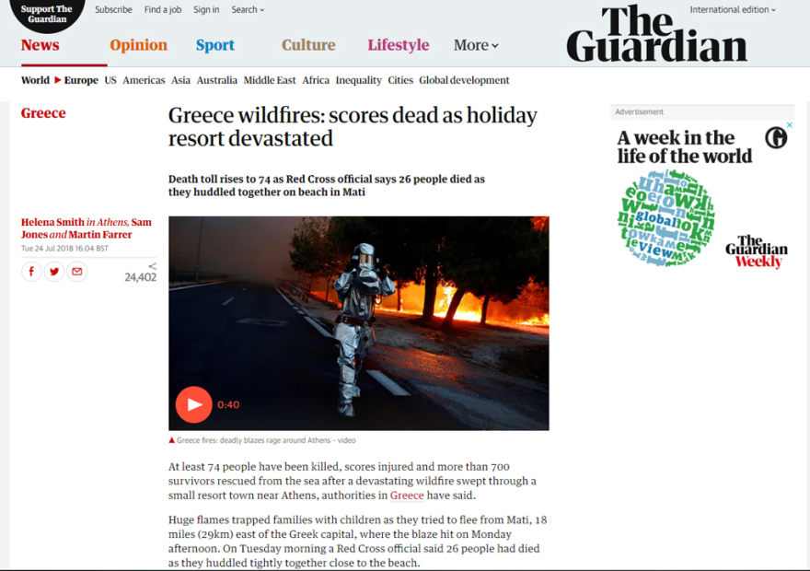Open Helena Smith author page
The width and height of the screenshot is (810, 571).
pos(52,222)
